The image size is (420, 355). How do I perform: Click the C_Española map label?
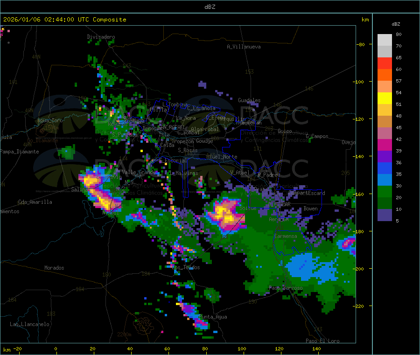[x=201, y=108]
